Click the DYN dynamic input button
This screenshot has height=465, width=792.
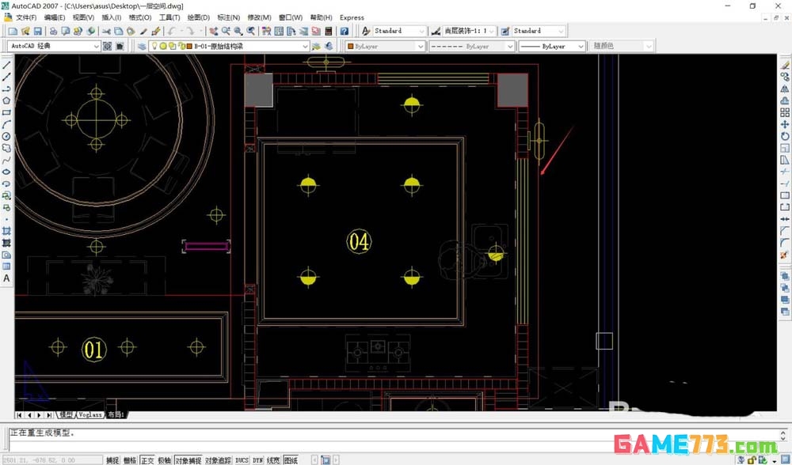click(x=257, y=459)
